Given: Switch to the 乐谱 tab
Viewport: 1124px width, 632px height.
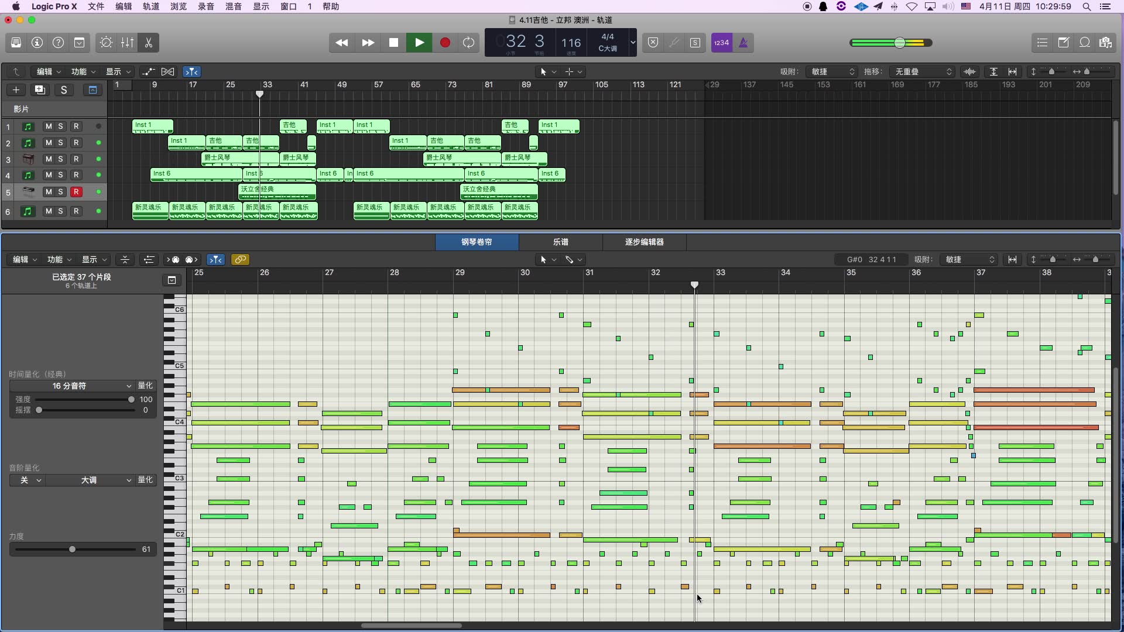Looking at the screenshot, I should (561, 242).
